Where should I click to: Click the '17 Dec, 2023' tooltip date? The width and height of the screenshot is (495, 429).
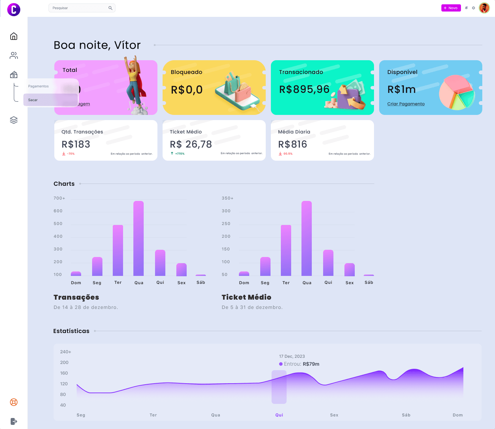(292, 356)
